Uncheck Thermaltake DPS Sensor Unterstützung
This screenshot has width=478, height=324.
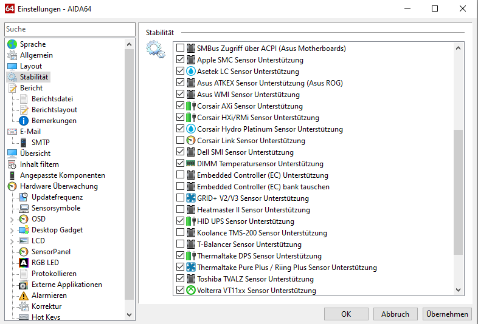180,255
